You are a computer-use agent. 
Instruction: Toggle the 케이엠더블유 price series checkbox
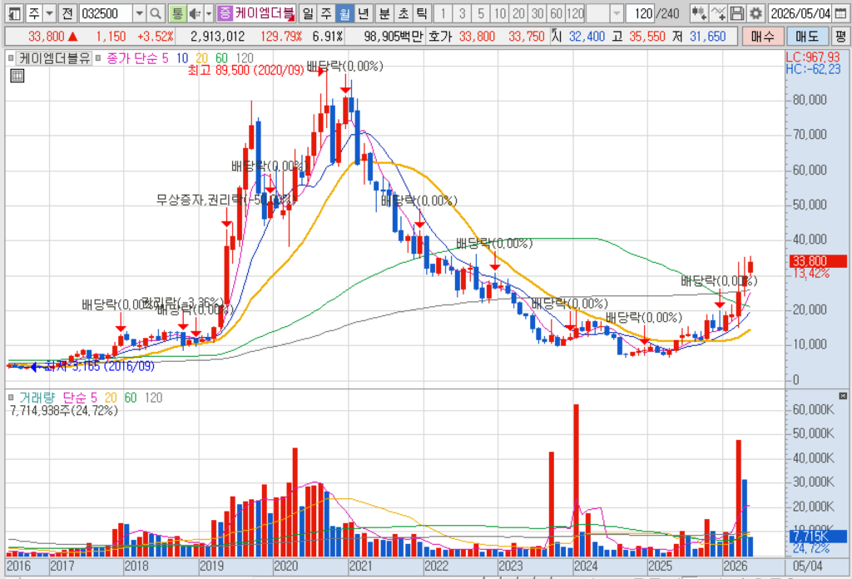(11, 58)
